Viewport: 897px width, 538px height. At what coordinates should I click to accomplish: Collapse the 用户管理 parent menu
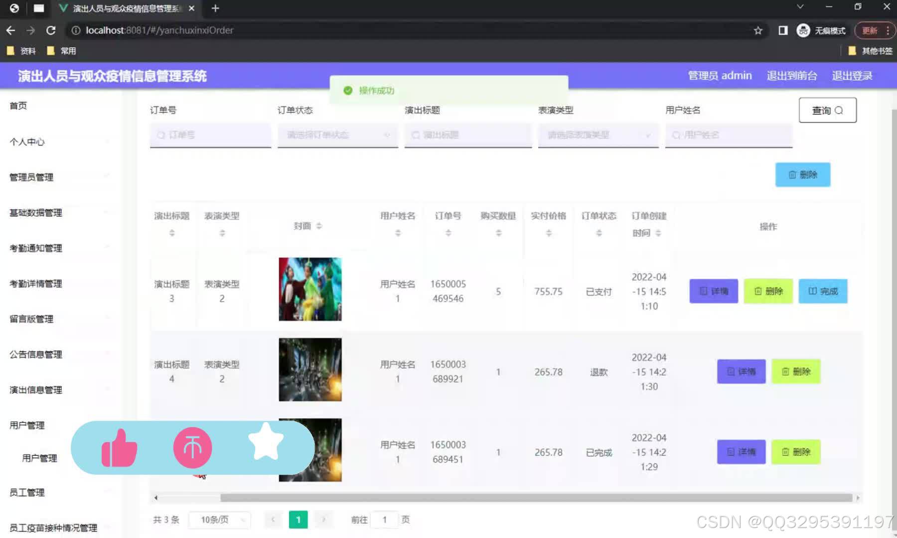pyautogui.click(x=27, y=425)
